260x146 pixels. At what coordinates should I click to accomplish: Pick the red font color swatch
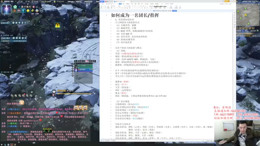127,8
